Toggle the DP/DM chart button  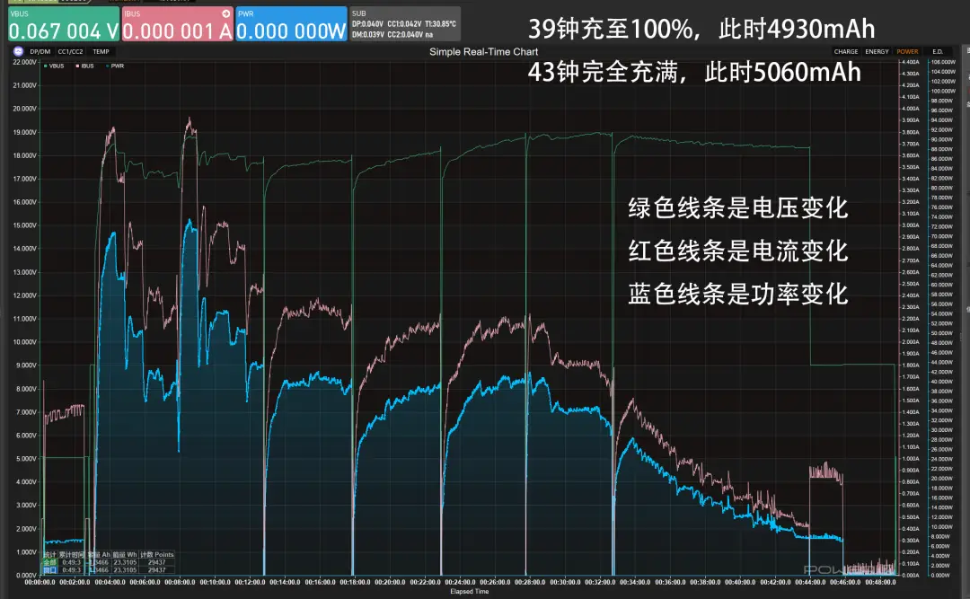(40, 52)
